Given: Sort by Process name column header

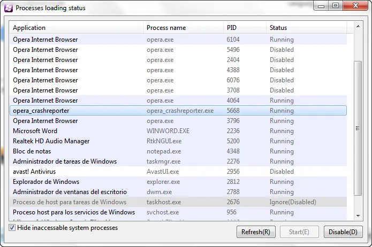Looking at the screenshot, I should pos(183,28).
